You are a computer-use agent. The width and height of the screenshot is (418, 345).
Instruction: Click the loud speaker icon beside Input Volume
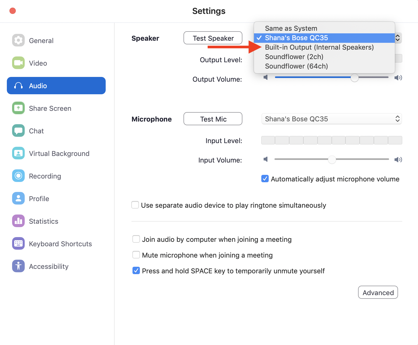tap(398, 159)
